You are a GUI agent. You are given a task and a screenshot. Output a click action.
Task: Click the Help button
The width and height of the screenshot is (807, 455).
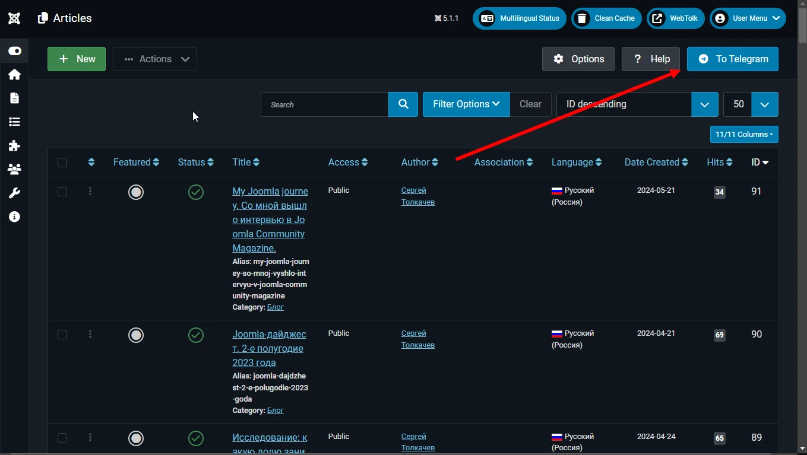point(651,59)
